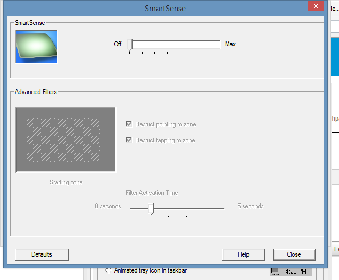Click the 0 seconds label of filter slider
The height and width of the screenshot is (280, 339).
click(108, 206)
